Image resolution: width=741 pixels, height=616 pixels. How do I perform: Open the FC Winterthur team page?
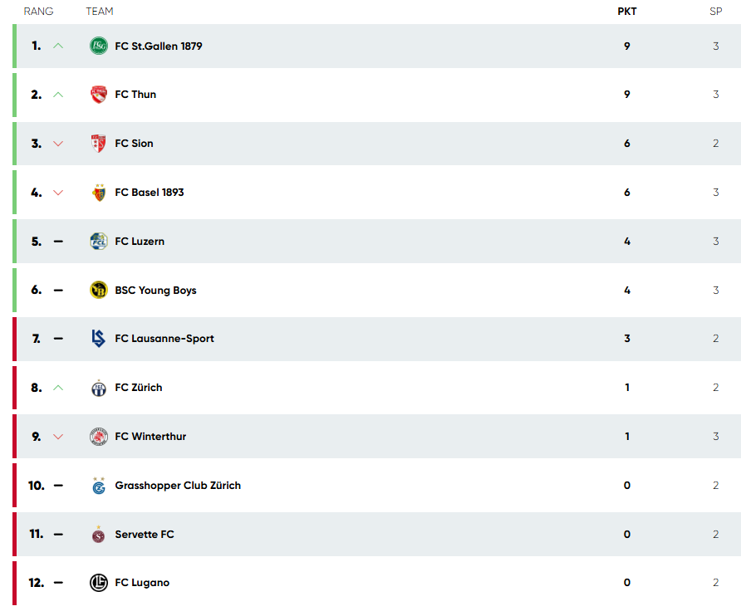[x=150, y=437]
